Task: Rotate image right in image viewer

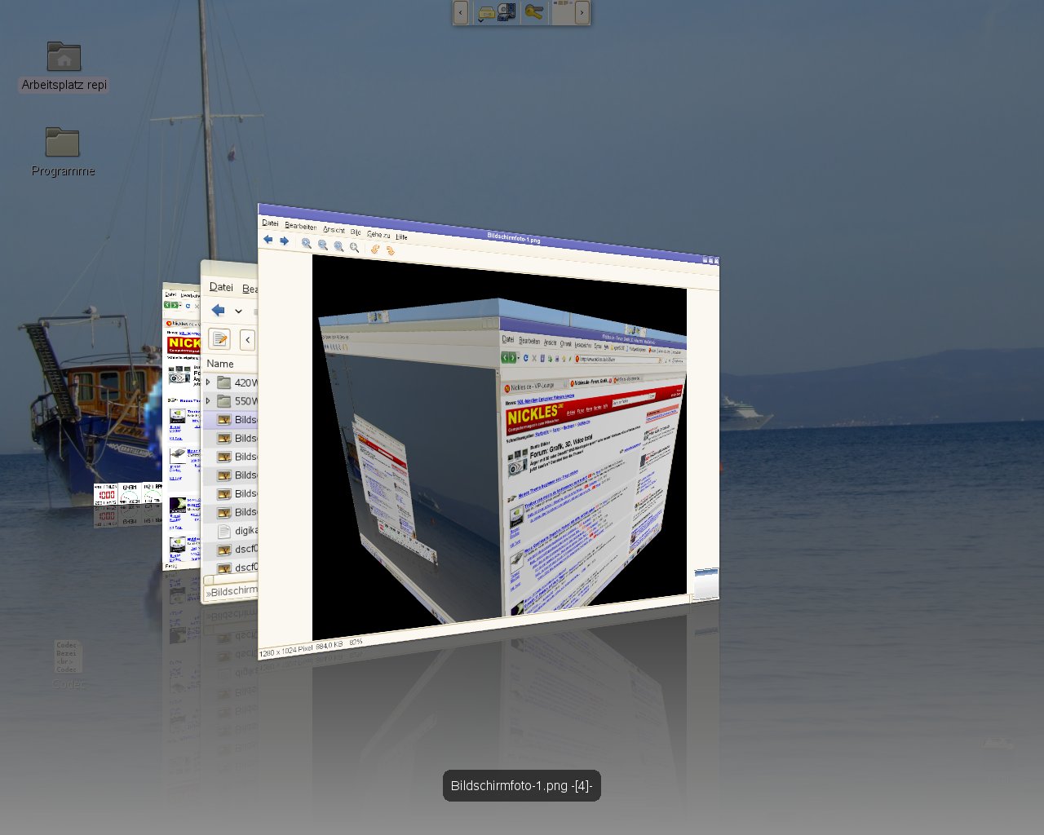Action: [391, 250]
